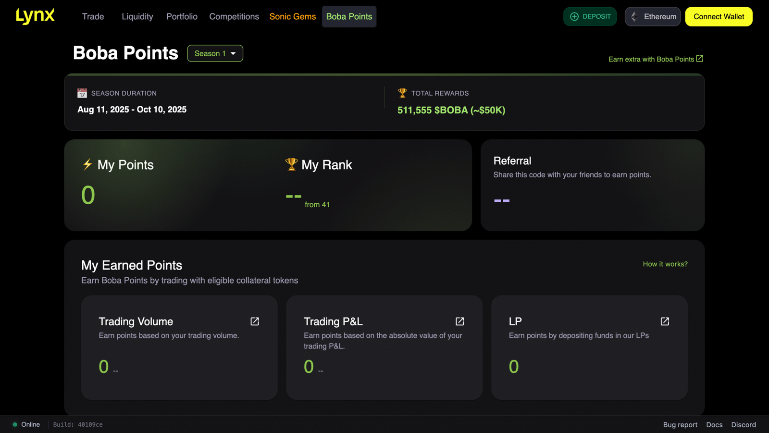The width and height of the screenshot is (769, 433).
Task: Open the Competitions page
Action: tap(234, 16)
